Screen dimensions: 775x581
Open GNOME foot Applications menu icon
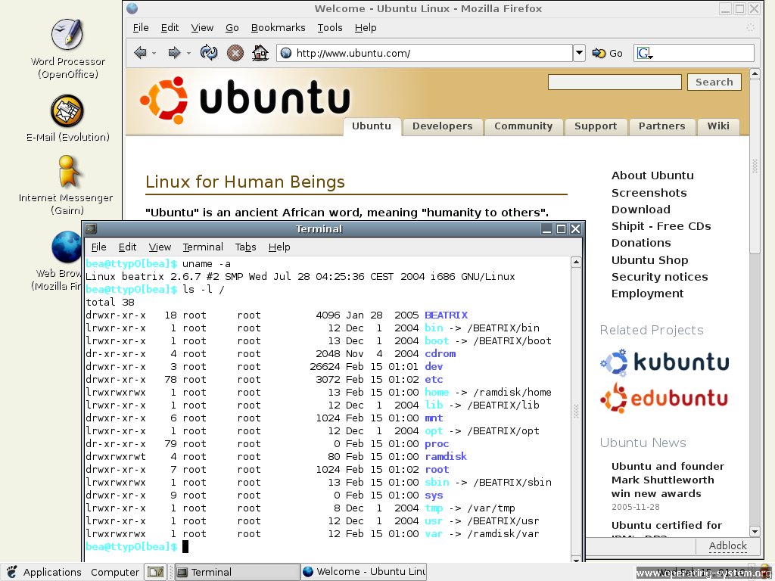pyautogui.click(x=12, y=572)
